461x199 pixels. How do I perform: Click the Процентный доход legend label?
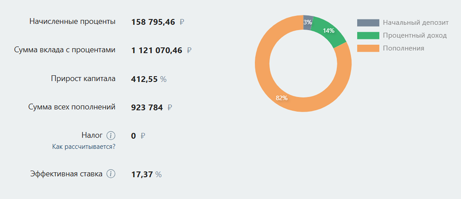(415, 35)
